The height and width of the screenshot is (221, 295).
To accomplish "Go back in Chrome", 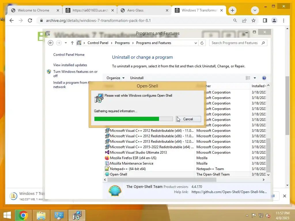I will pyautogui.click(x=12, y=20).
